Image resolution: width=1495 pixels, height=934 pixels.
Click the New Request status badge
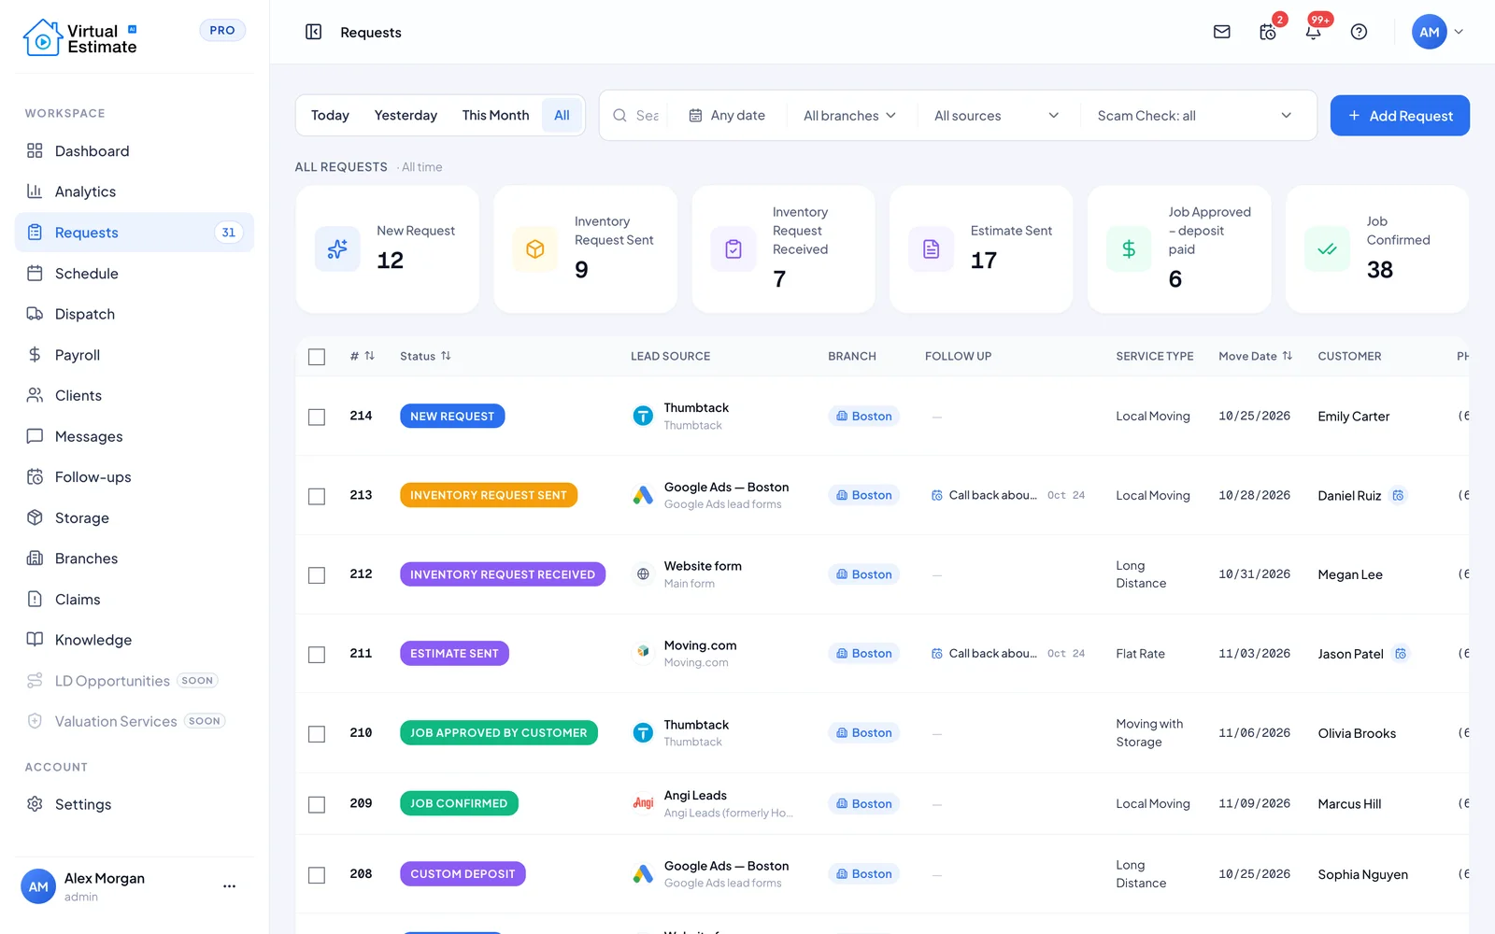click(x=452, y=417)
